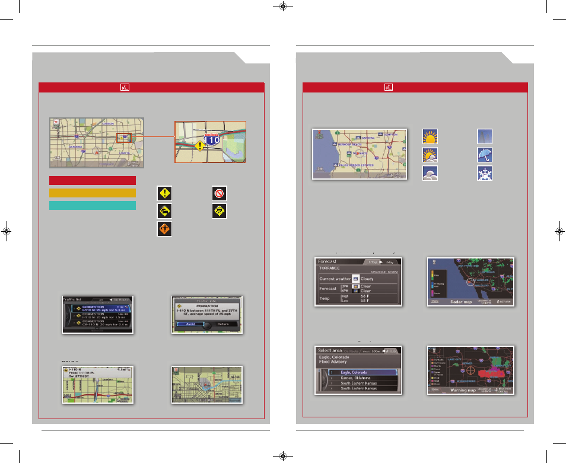566x463 pixels.
Task: Click the red road-closed icon in the legend
Action: tap(219, 193)
